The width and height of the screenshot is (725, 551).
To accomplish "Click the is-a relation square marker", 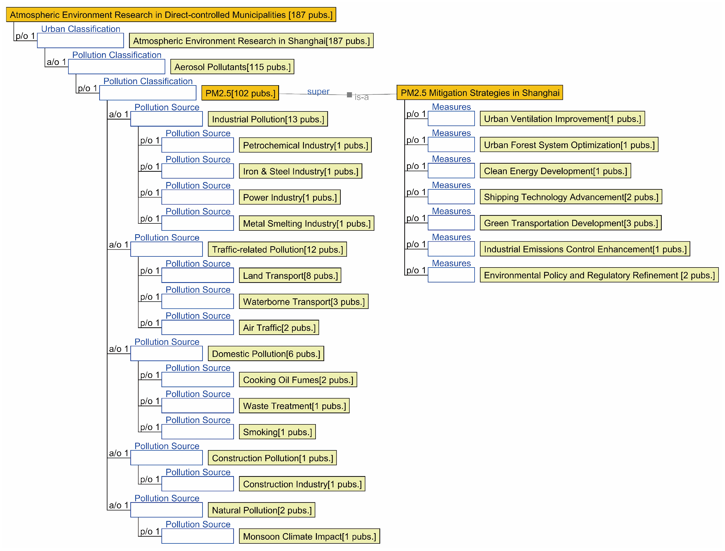I will (x=349, y=94).
